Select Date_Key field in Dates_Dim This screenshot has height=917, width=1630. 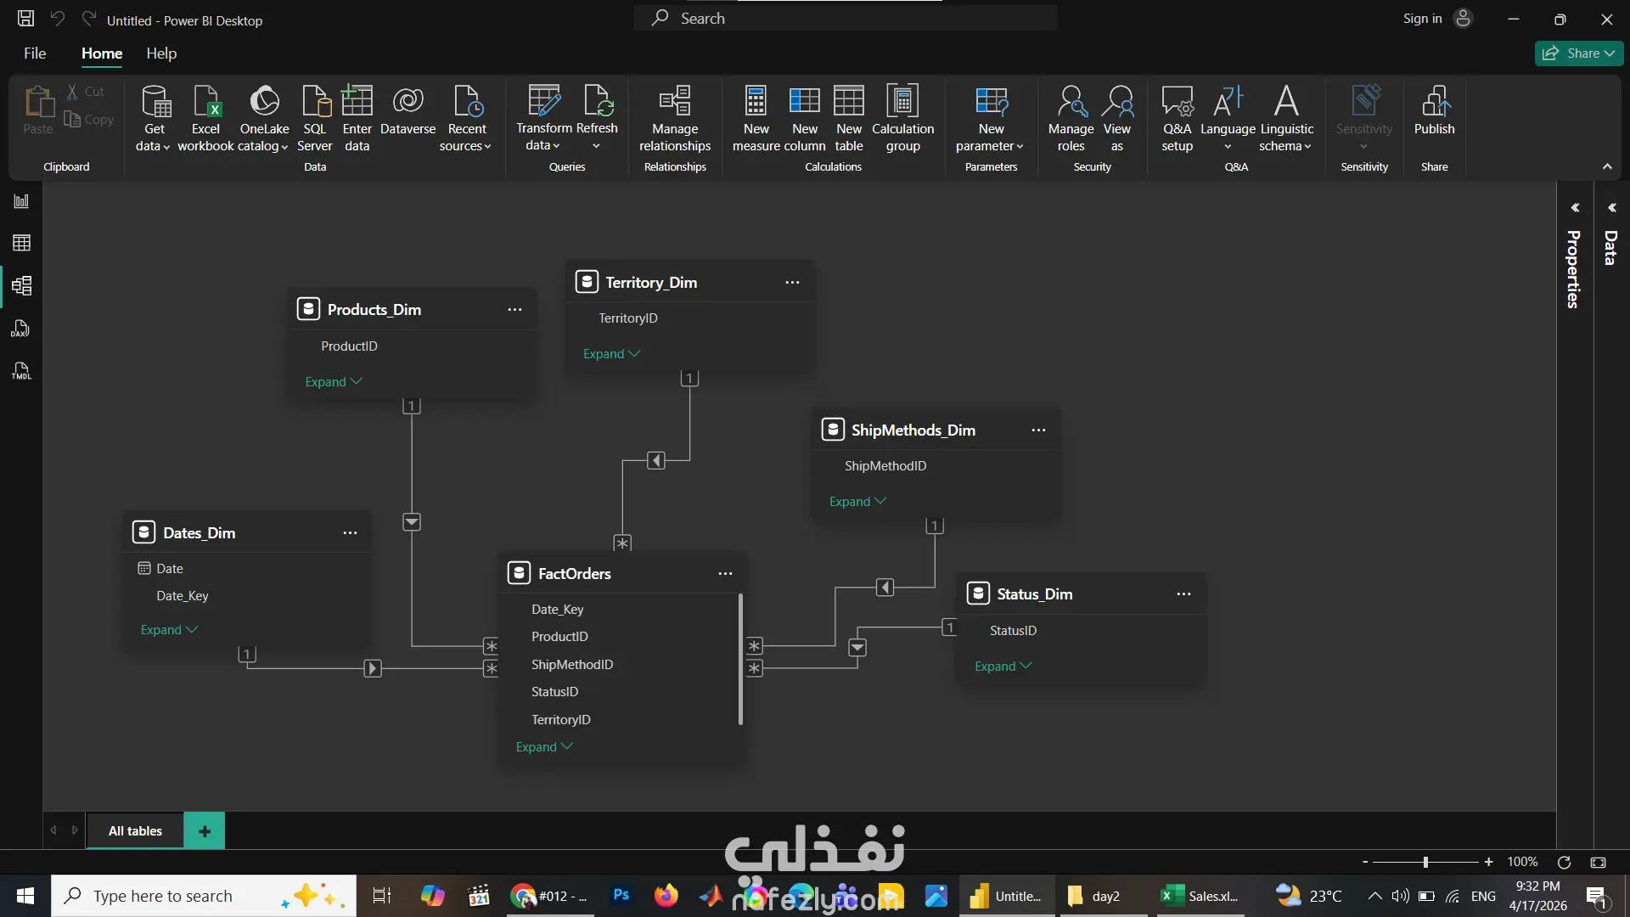[183, 596]
